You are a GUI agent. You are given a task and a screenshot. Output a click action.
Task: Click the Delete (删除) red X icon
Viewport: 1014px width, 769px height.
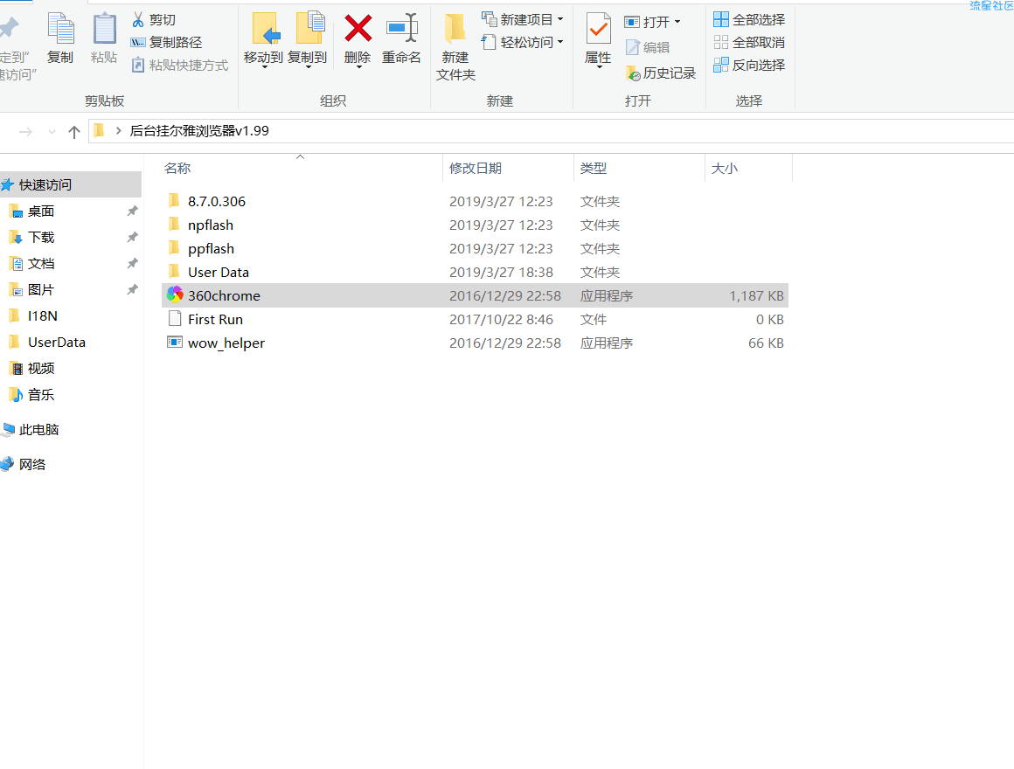click(358, 29)
